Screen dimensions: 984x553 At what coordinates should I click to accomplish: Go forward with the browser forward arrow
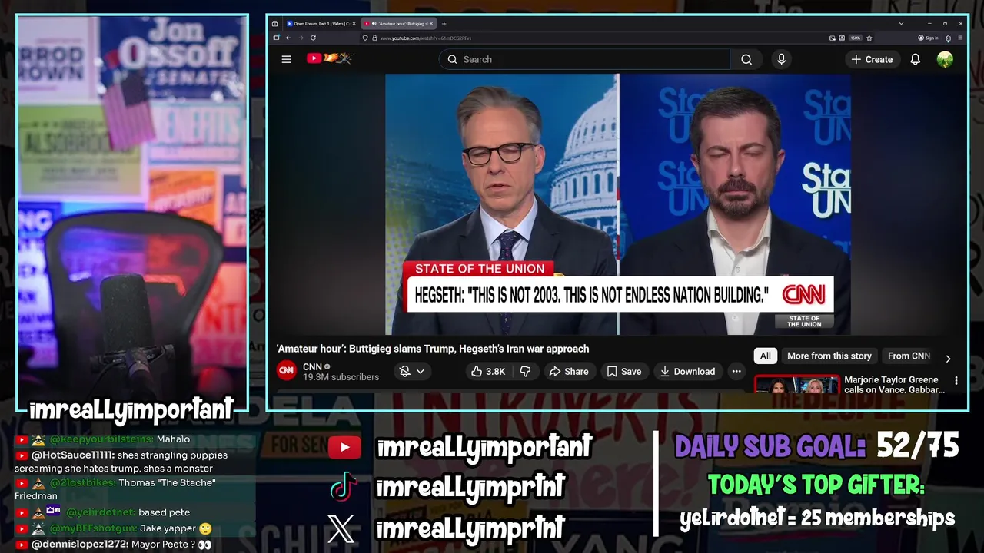[x=301, y=38]
